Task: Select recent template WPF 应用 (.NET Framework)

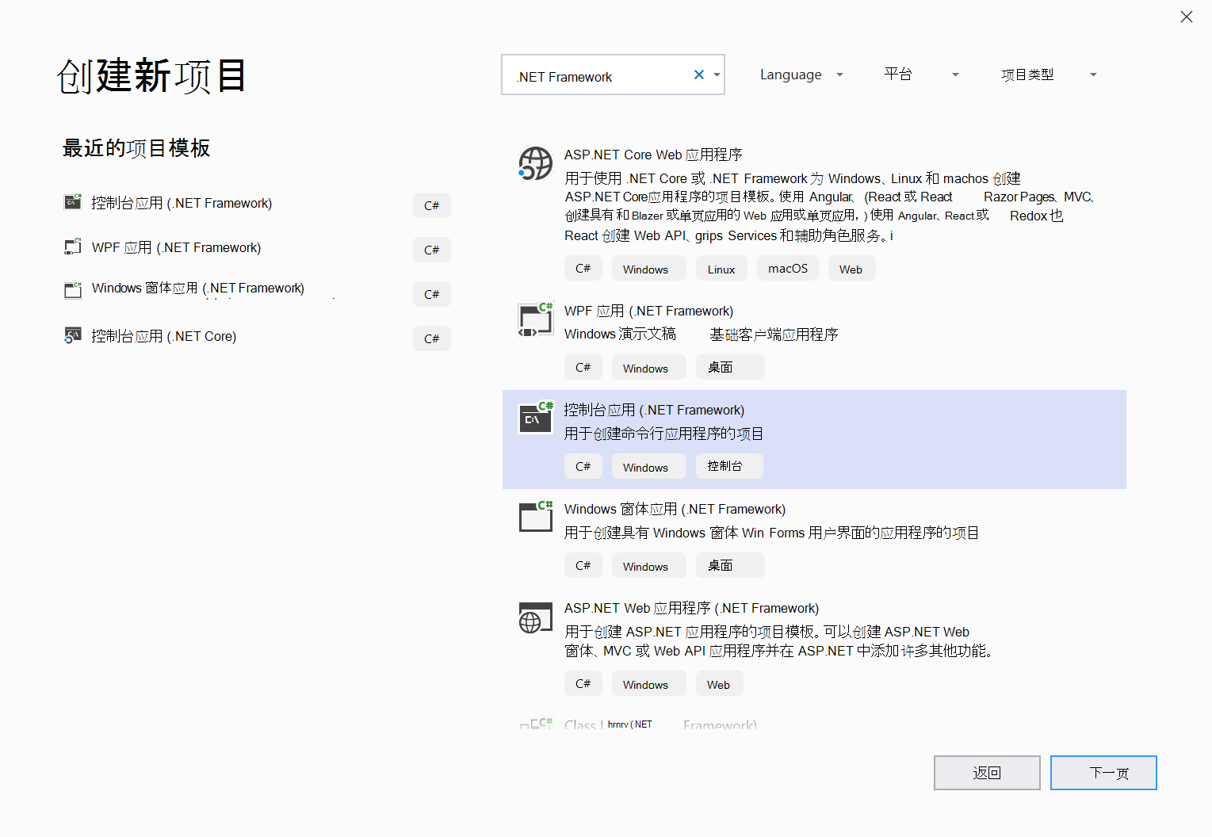Action: (176, 247)
